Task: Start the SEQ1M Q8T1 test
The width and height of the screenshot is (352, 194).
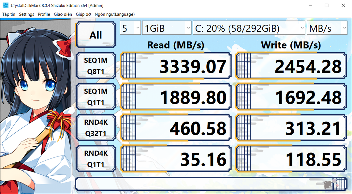Action: [x=95, y=66]
